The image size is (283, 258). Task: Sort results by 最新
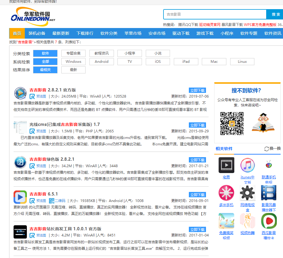tap(73, 70)
